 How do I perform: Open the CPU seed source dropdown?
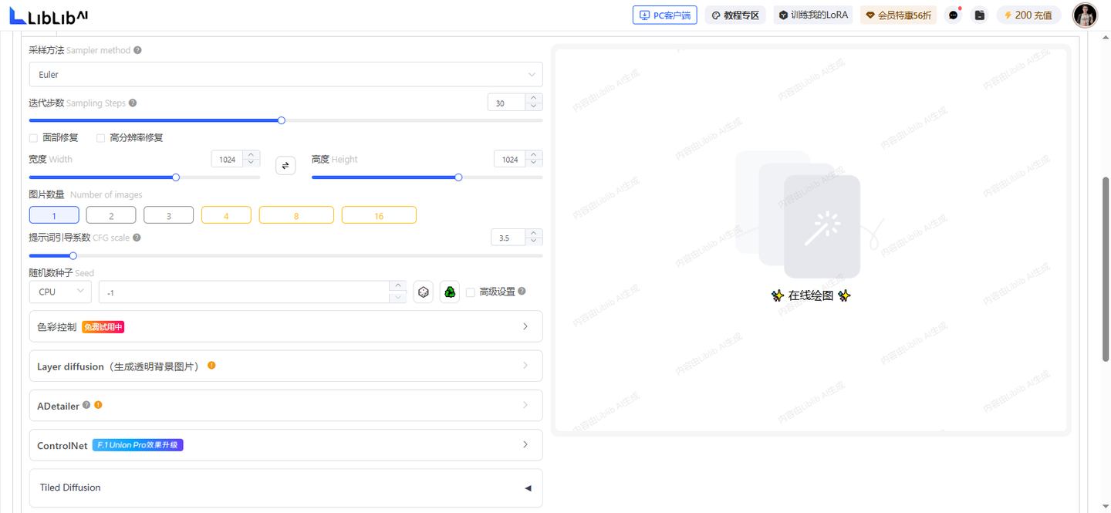point(60,292)
